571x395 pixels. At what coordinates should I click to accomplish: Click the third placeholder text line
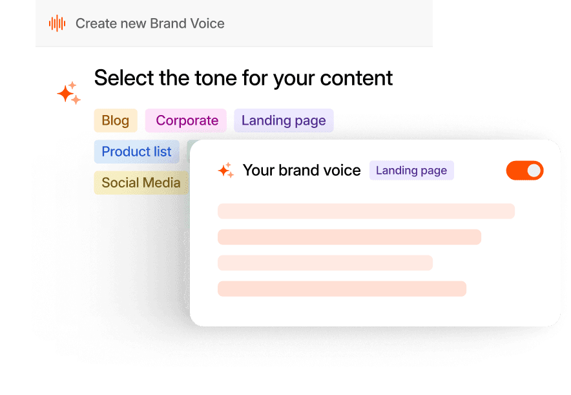pyautogui.click(x=326, y=262)
